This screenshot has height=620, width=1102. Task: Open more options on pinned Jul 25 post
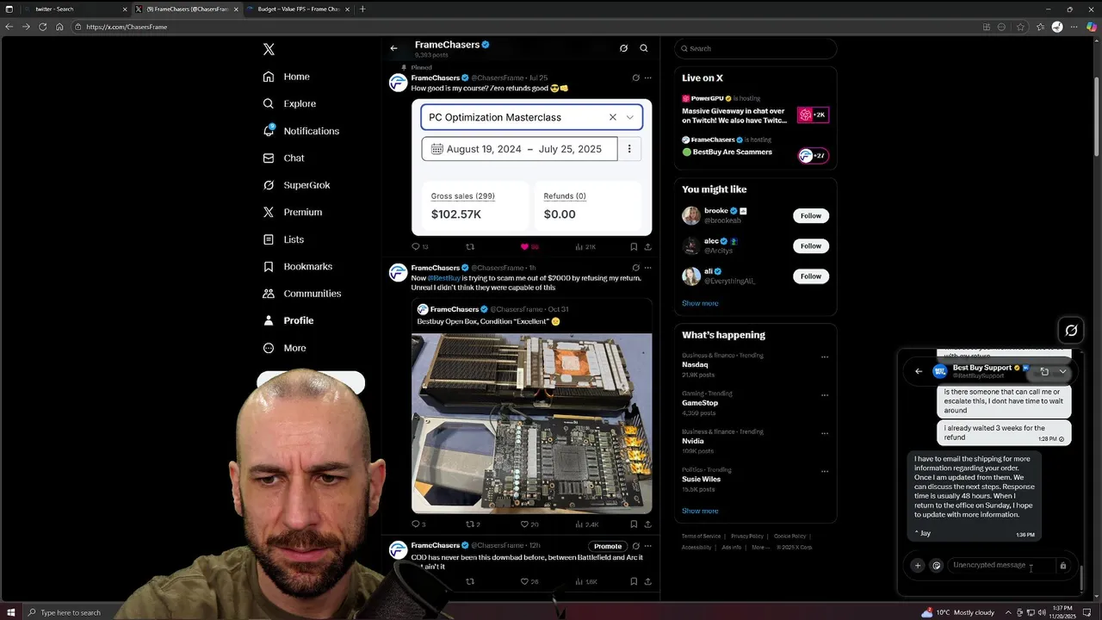647,77
